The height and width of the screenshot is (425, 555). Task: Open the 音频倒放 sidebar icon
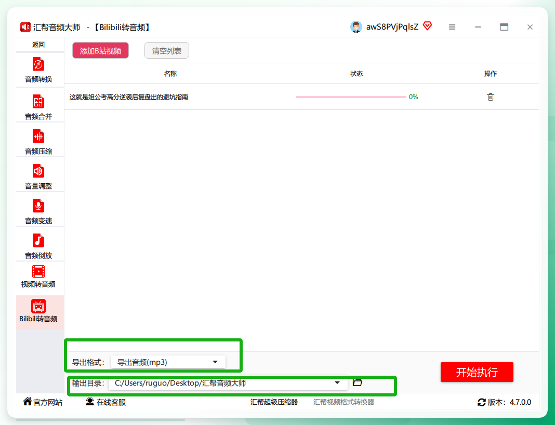38,240
